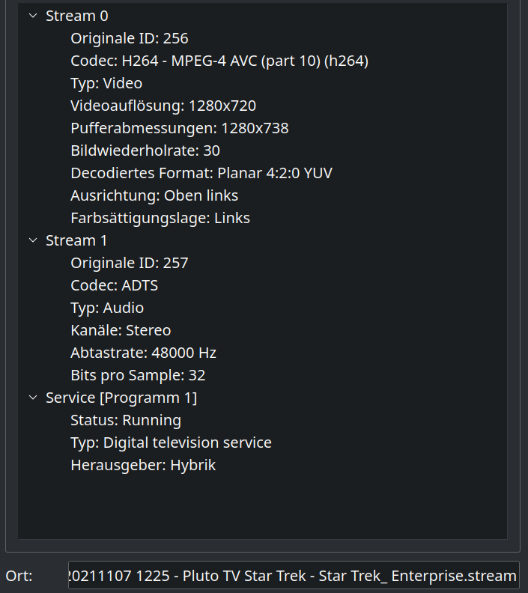Viewport: 528px width, 593px height.
Task: Select Ausrichtung: Oben links row
Action: pos(154,195)
